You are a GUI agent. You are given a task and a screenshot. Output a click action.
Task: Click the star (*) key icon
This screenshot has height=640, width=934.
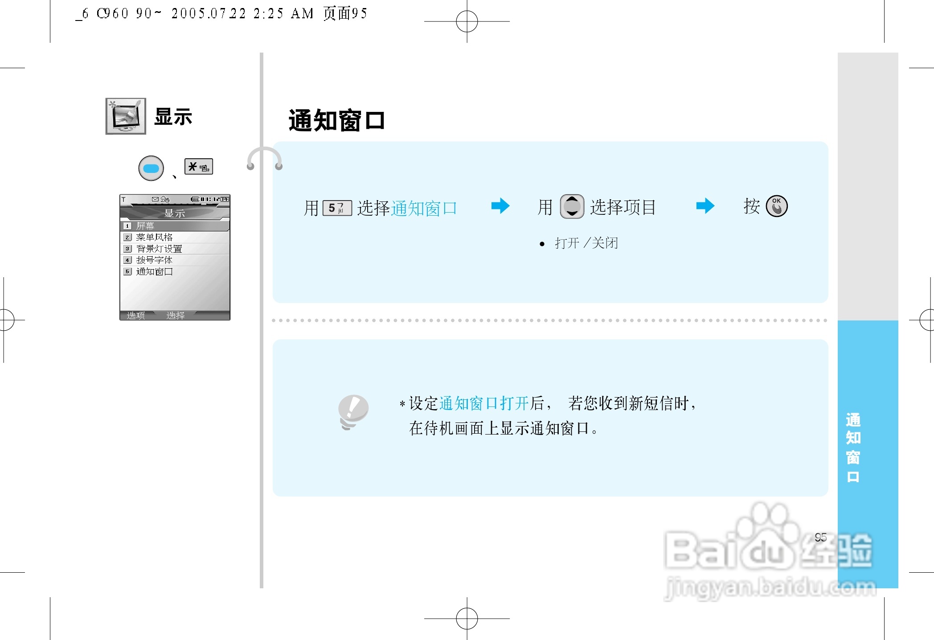point(199,167)
